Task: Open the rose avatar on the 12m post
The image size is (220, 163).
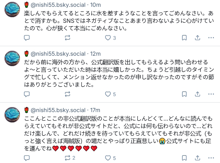Action: pos(12,58)
